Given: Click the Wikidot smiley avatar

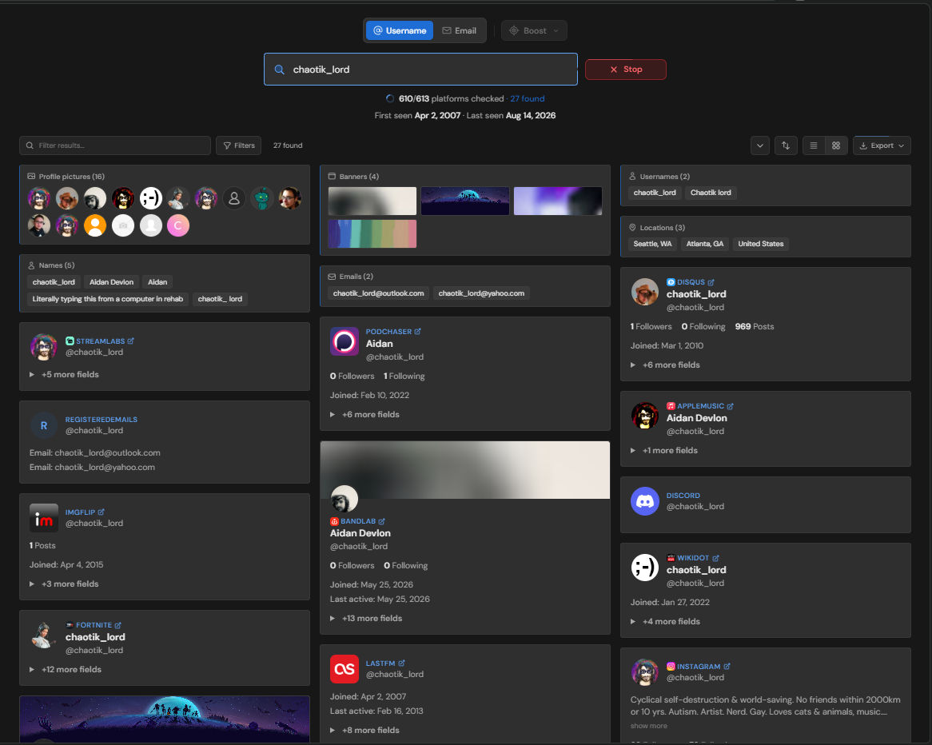Looking at the screenshot, I should point(645,568).
